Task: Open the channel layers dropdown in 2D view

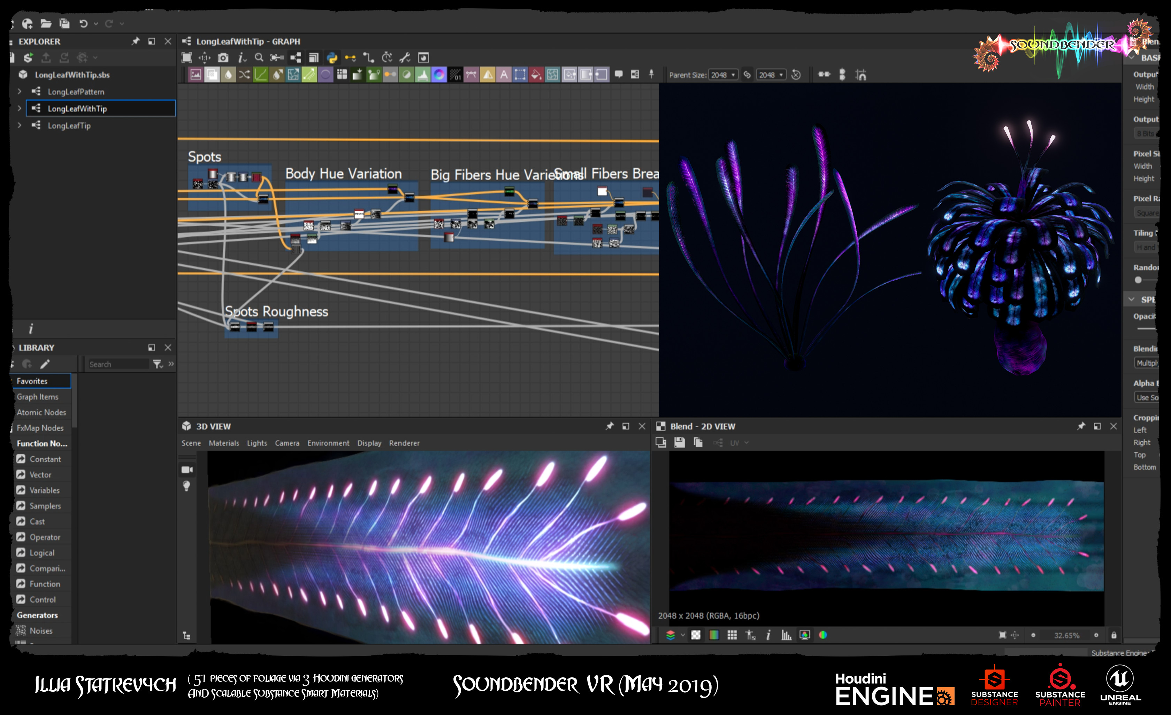Action: click(x=682, y=635)
